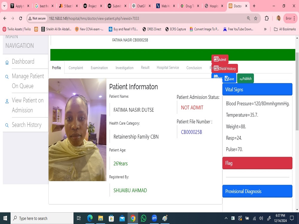The image size is (299, 224).
Task: Open the tab search dropdown arrow
Action: tap(4, 6)
